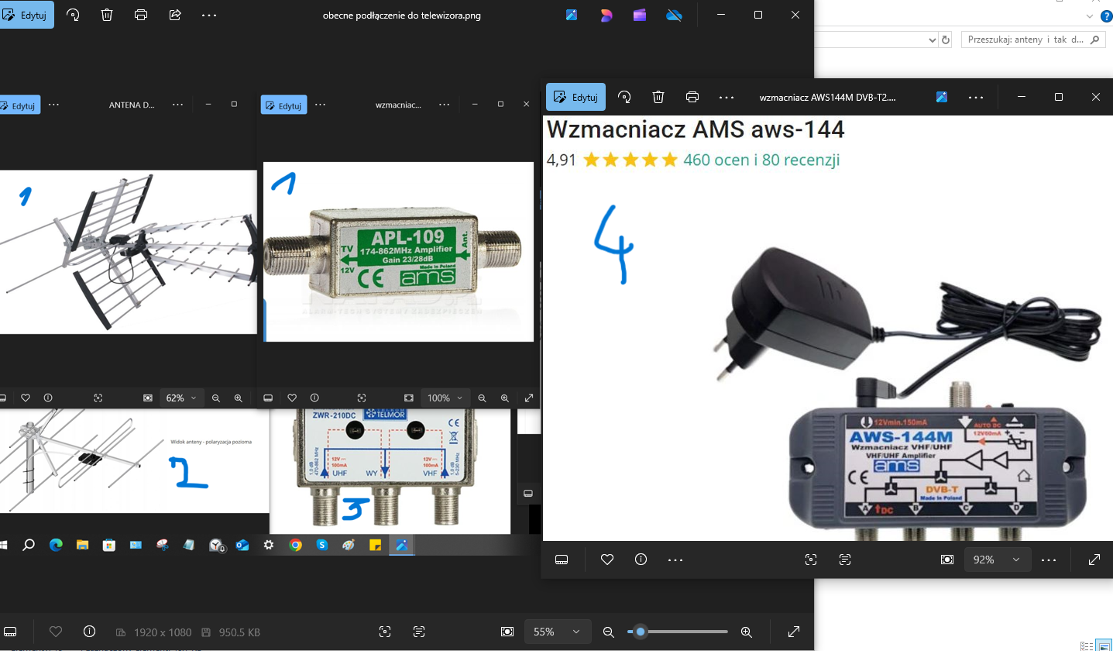Open the Clipchamp video editor icon
The height and width of the screenshot is (651, 1113).
pos(640,15)
